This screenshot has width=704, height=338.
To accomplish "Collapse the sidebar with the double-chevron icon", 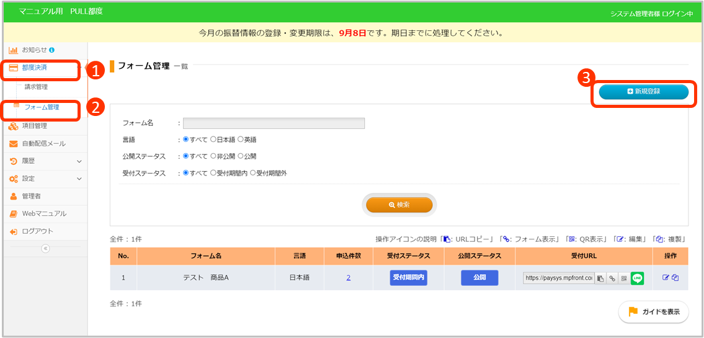I will pos(45,249).
